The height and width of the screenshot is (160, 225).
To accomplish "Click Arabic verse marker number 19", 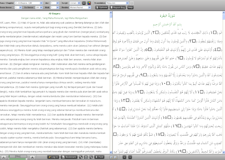I will (181, 151).
